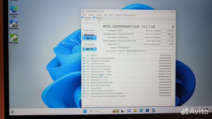
Task: Switch to the D: disk tab at 37 °C
Action: click(99, 20)
